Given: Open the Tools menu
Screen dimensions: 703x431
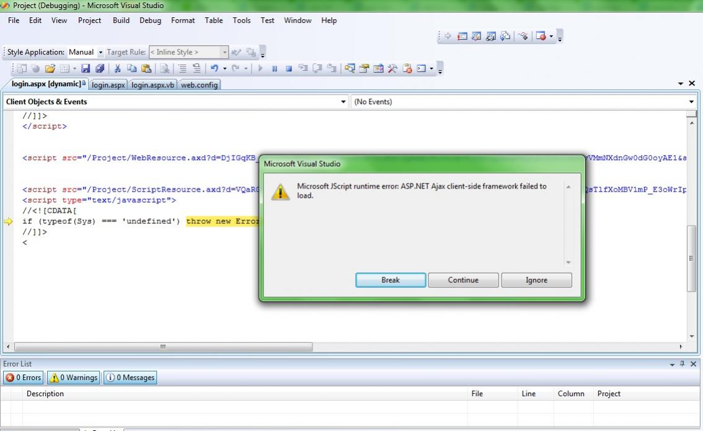Looking at the screenshot, I should point(241,20).
